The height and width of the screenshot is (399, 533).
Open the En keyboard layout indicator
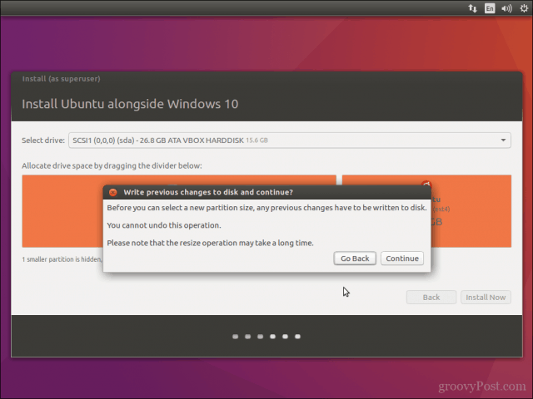(490, 8)
